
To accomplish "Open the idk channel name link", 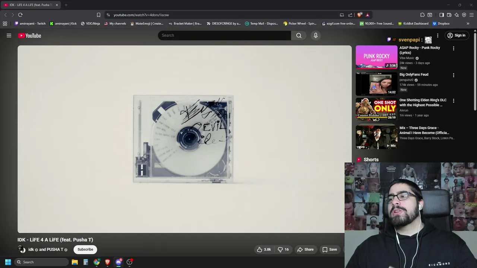I will 31,249.
